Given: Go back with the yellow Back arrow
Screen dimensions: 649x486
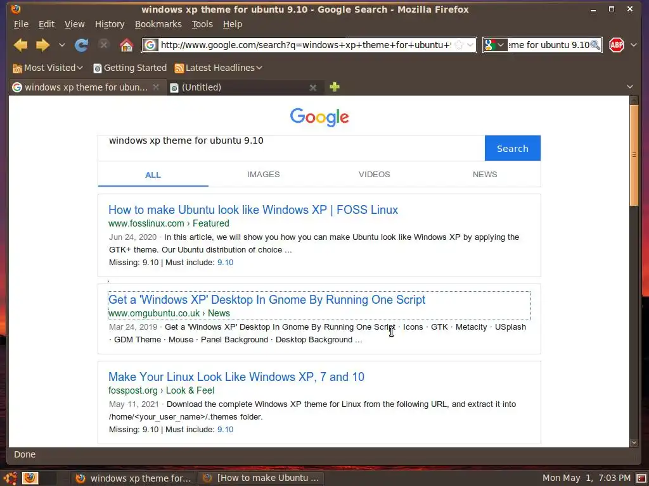Looking at the screenshot, I should 20,45.
